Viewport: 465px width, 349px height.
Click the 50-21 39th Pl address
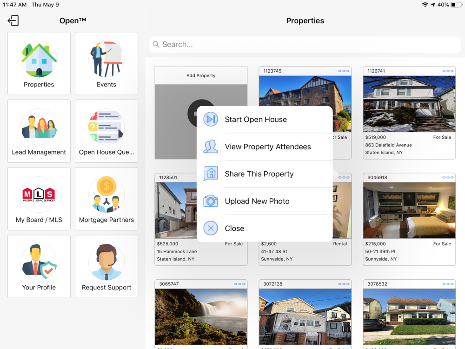380,252
